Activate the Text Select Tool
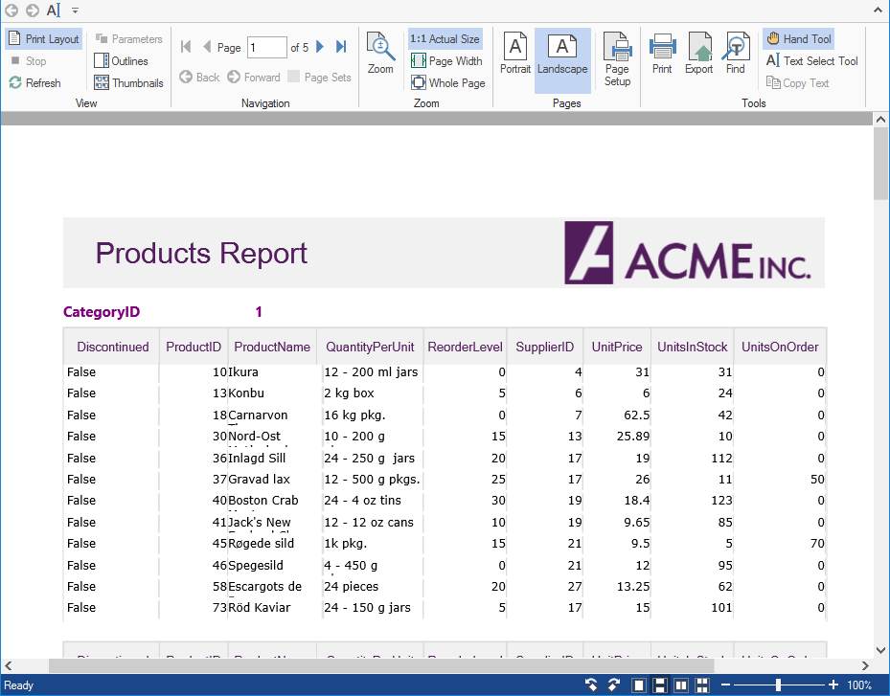Screen dimensions: 890x696 point(811,61)
